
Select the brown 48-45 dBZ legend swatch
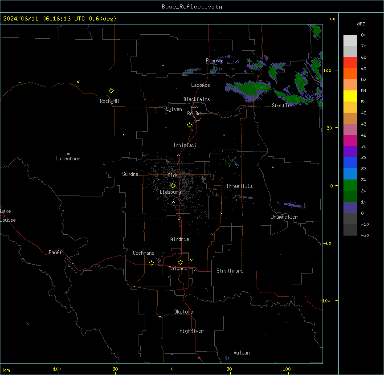(350, 118)
